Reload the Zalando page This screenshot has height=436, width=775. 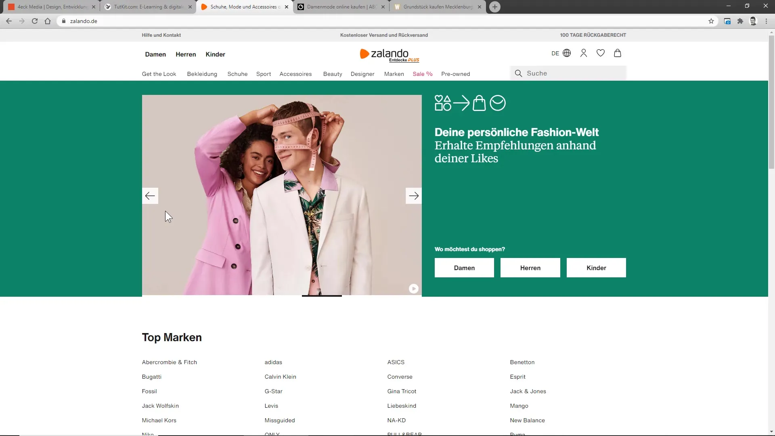point(35,21)
